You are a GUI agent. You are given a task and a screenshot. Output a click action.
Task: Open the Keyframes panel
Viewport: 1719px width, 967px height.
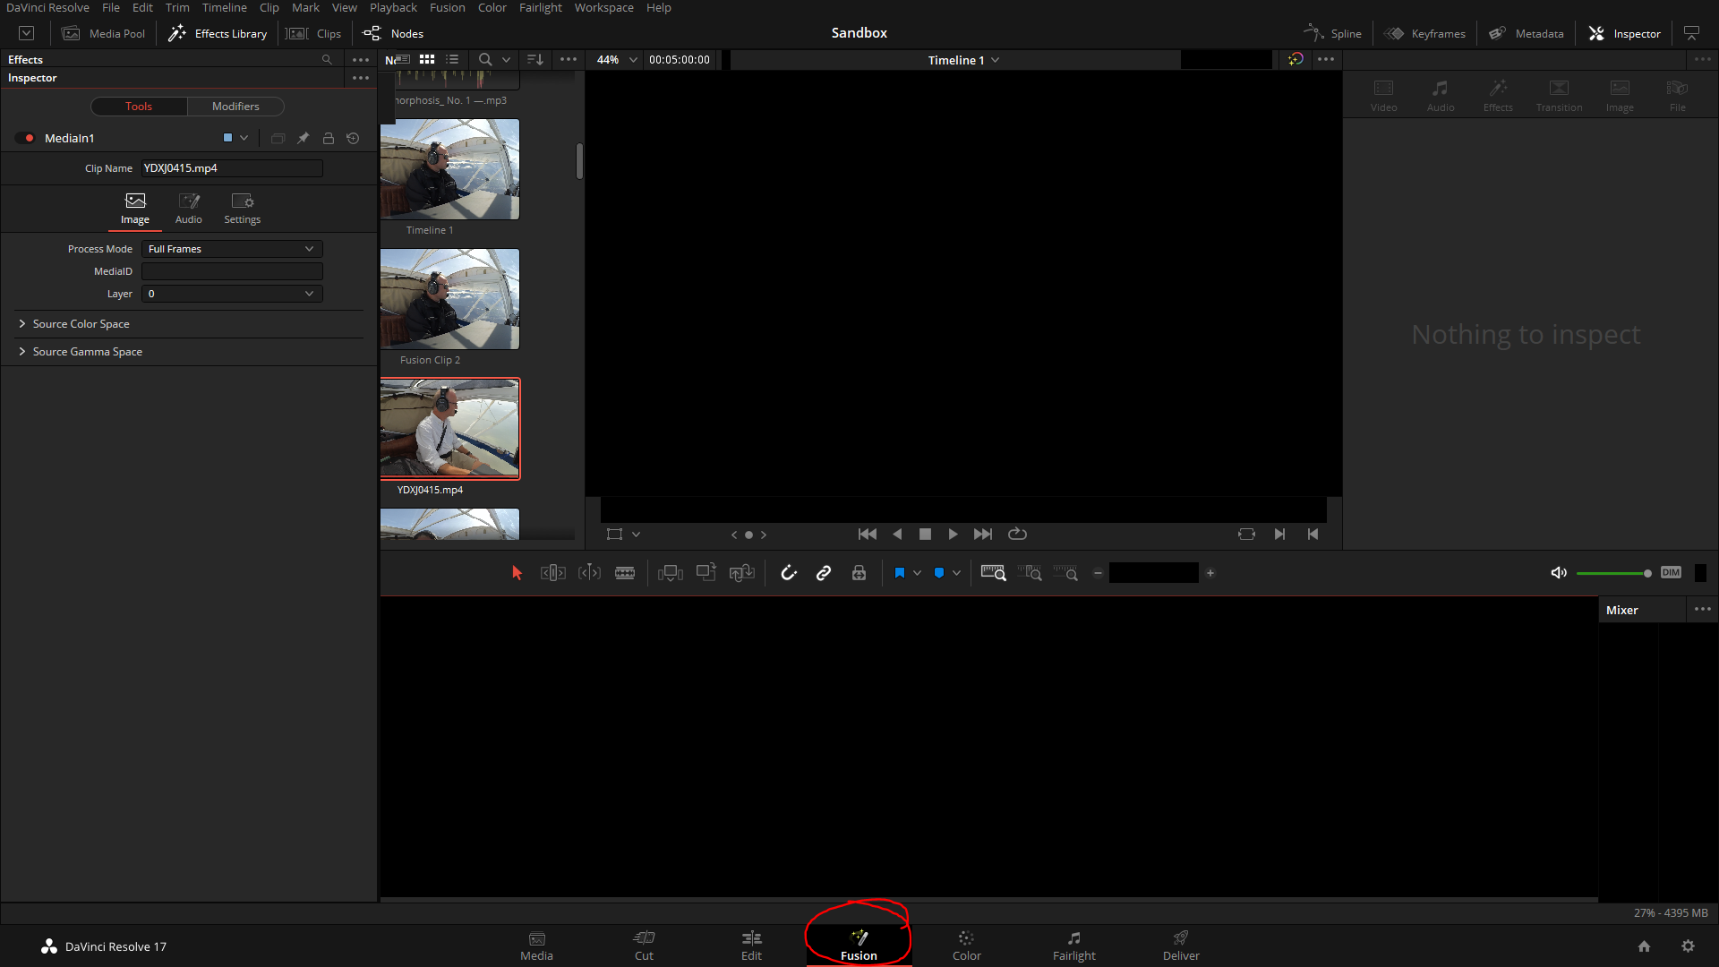pyautogui.click(x=1424, y=34)
